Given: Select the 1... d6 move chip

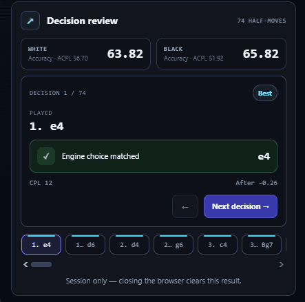Looking at the screenshot, I should (x=85, y=244).
